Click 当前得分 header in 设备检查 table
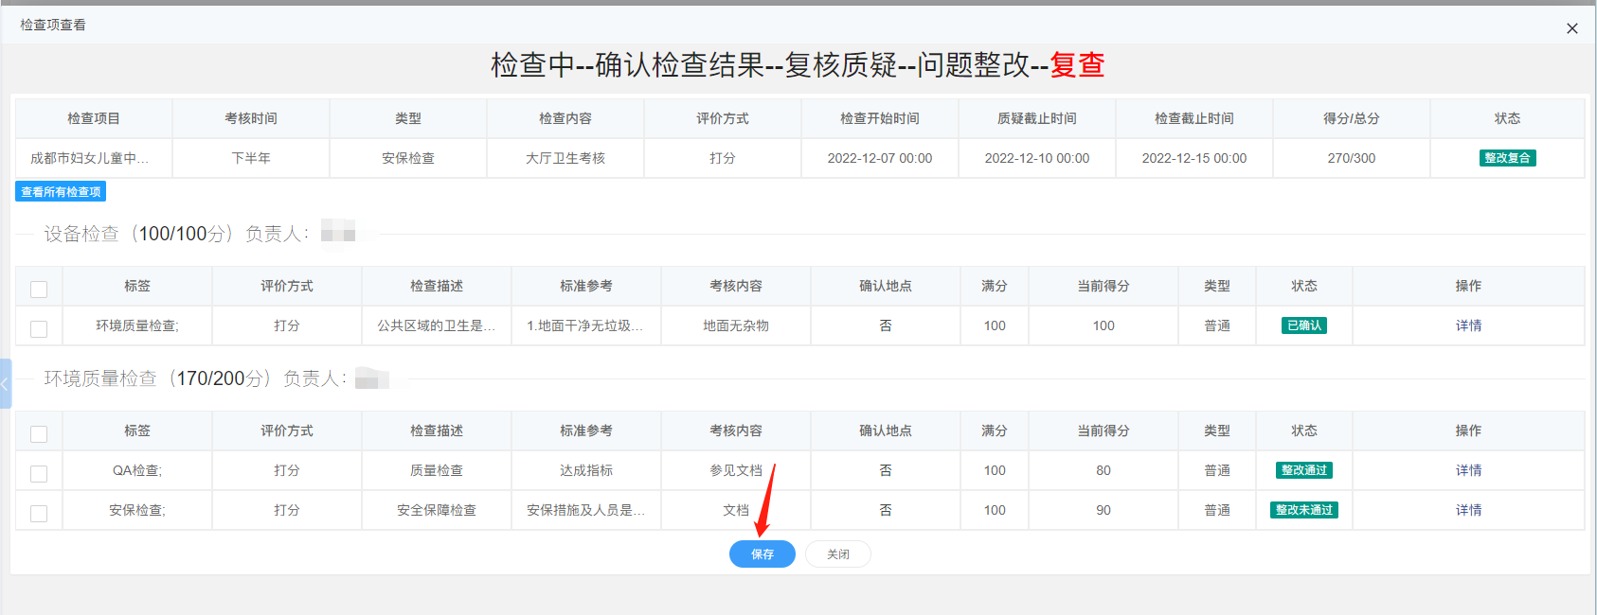 pyautogui.click(x=1104, y=286)
